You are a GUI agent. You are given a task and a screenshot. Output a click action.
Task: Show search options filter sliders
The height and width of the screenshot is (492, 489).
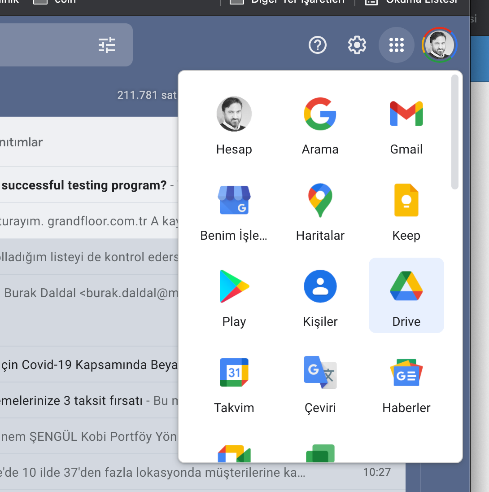pos(107,45)
